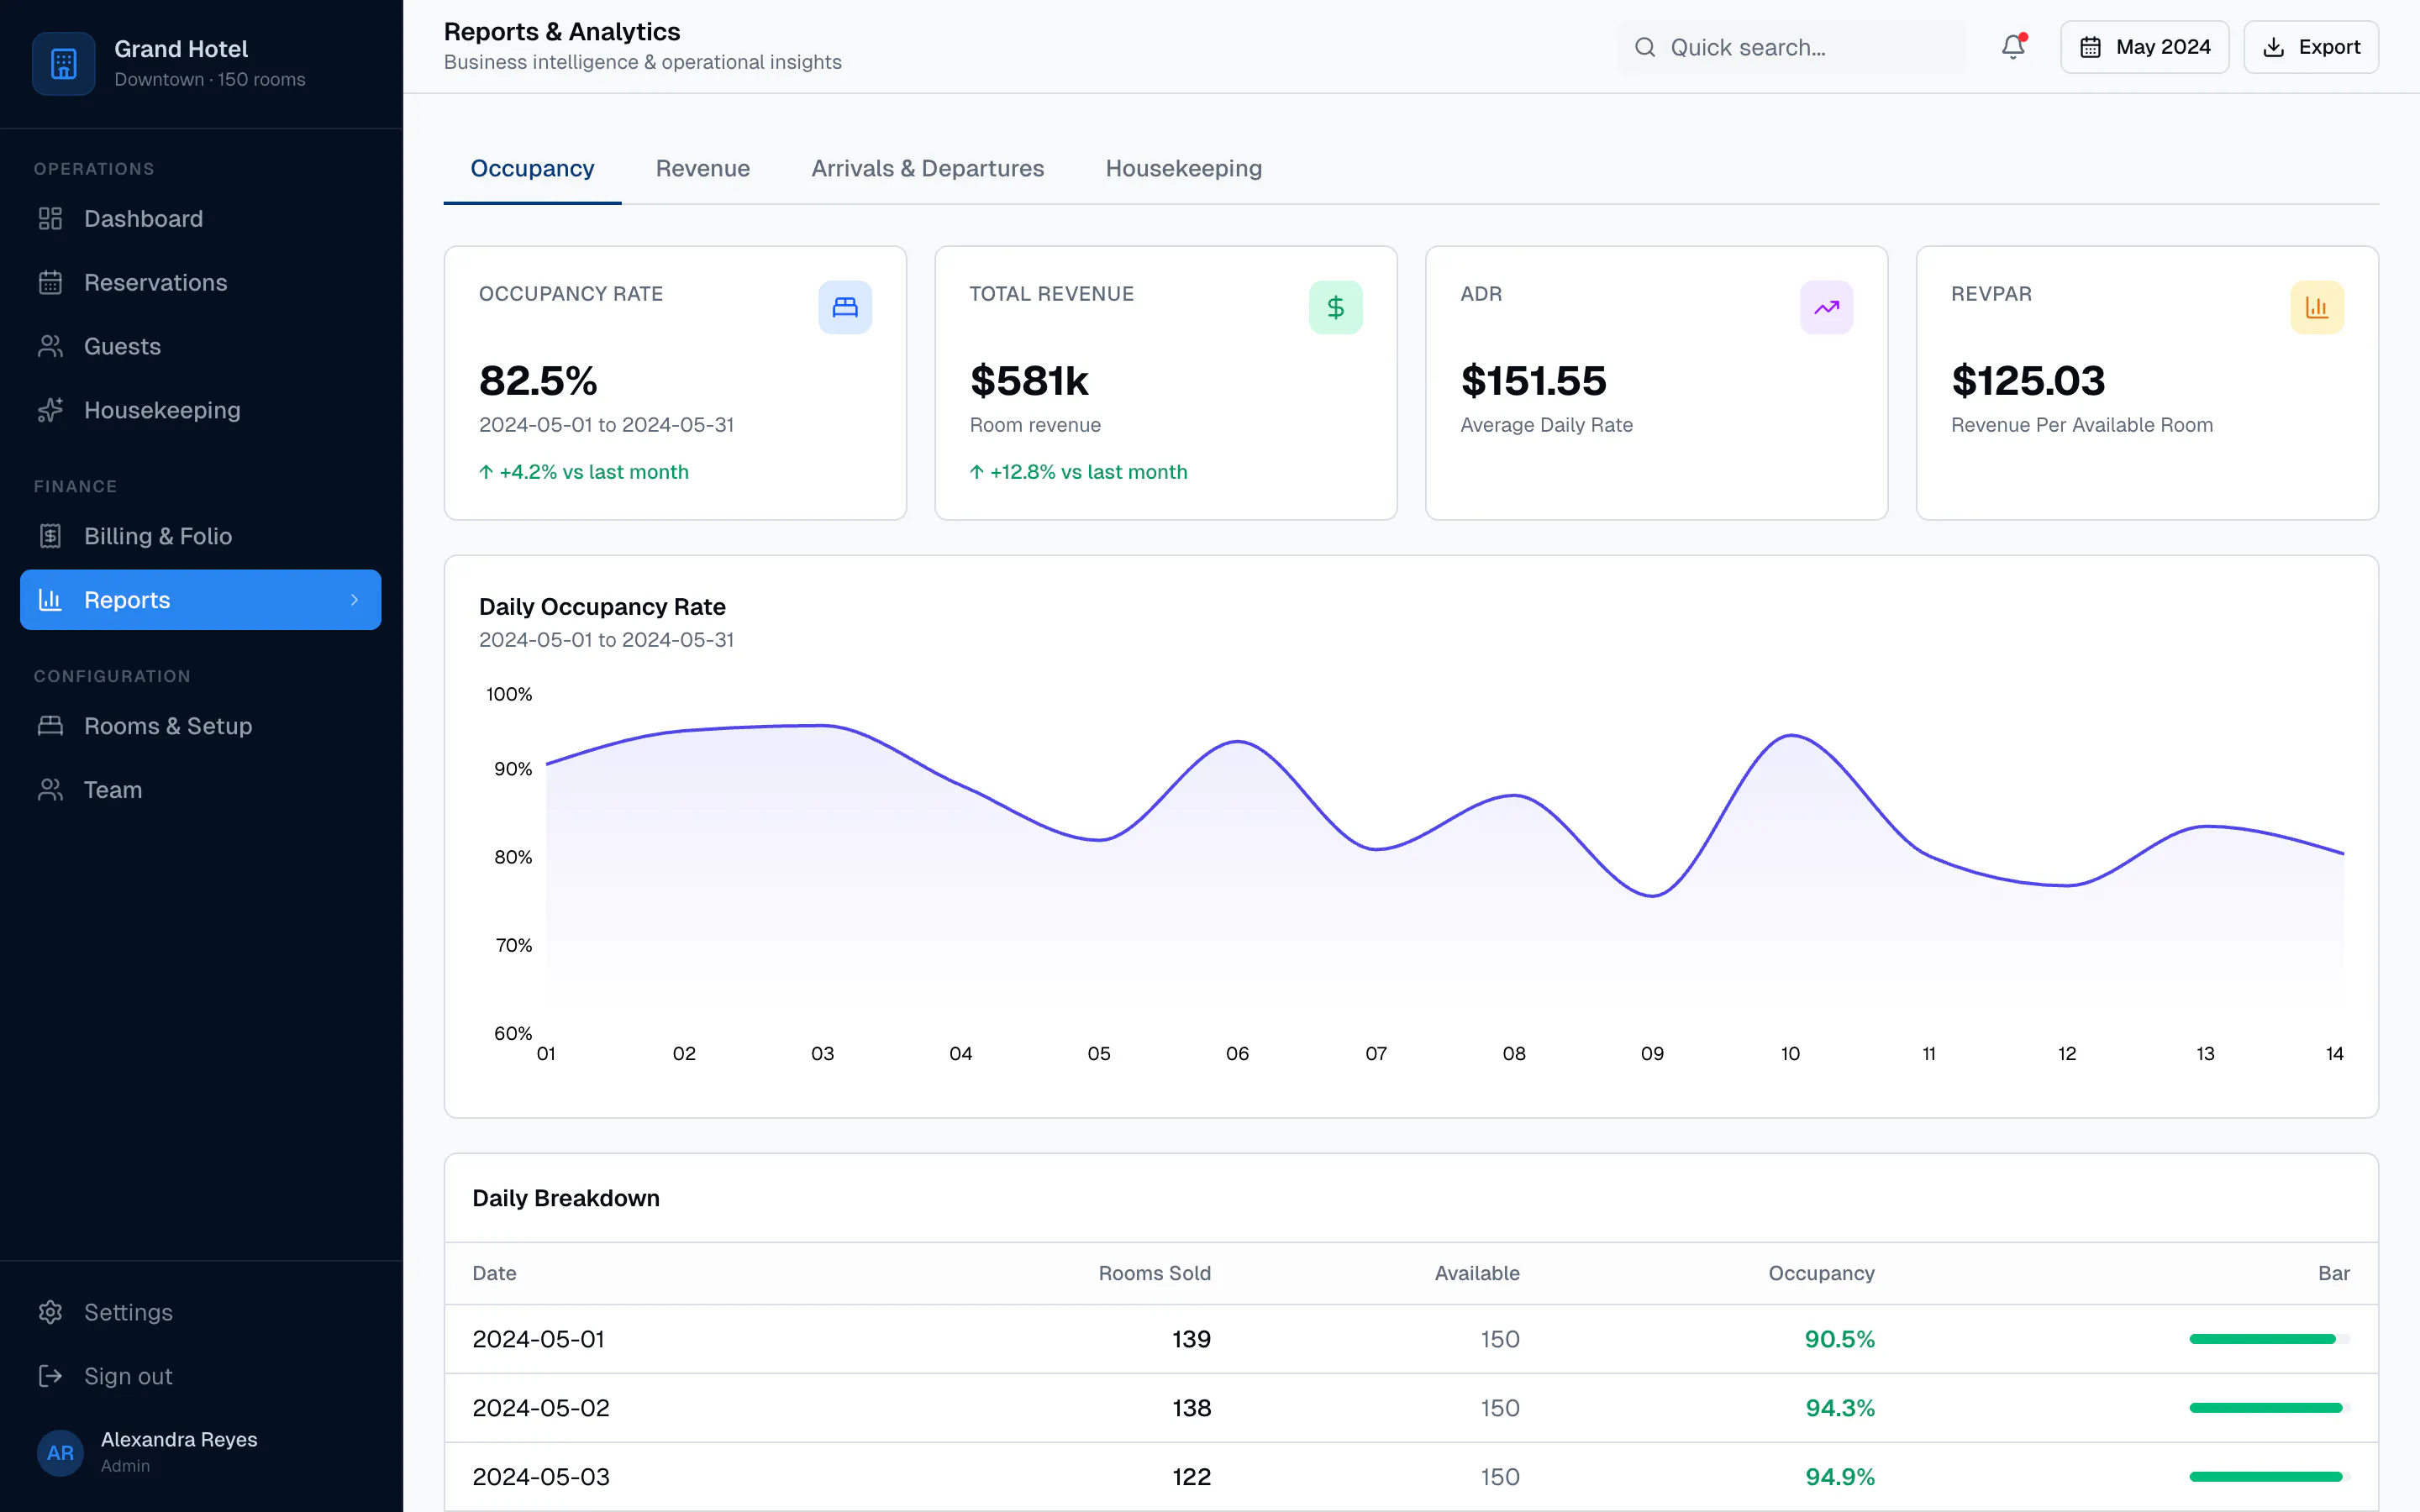The height and width of the screenshot is (1512, 2420).
Task: Open Dashboard from the sidebar
Action: [200, 219]
